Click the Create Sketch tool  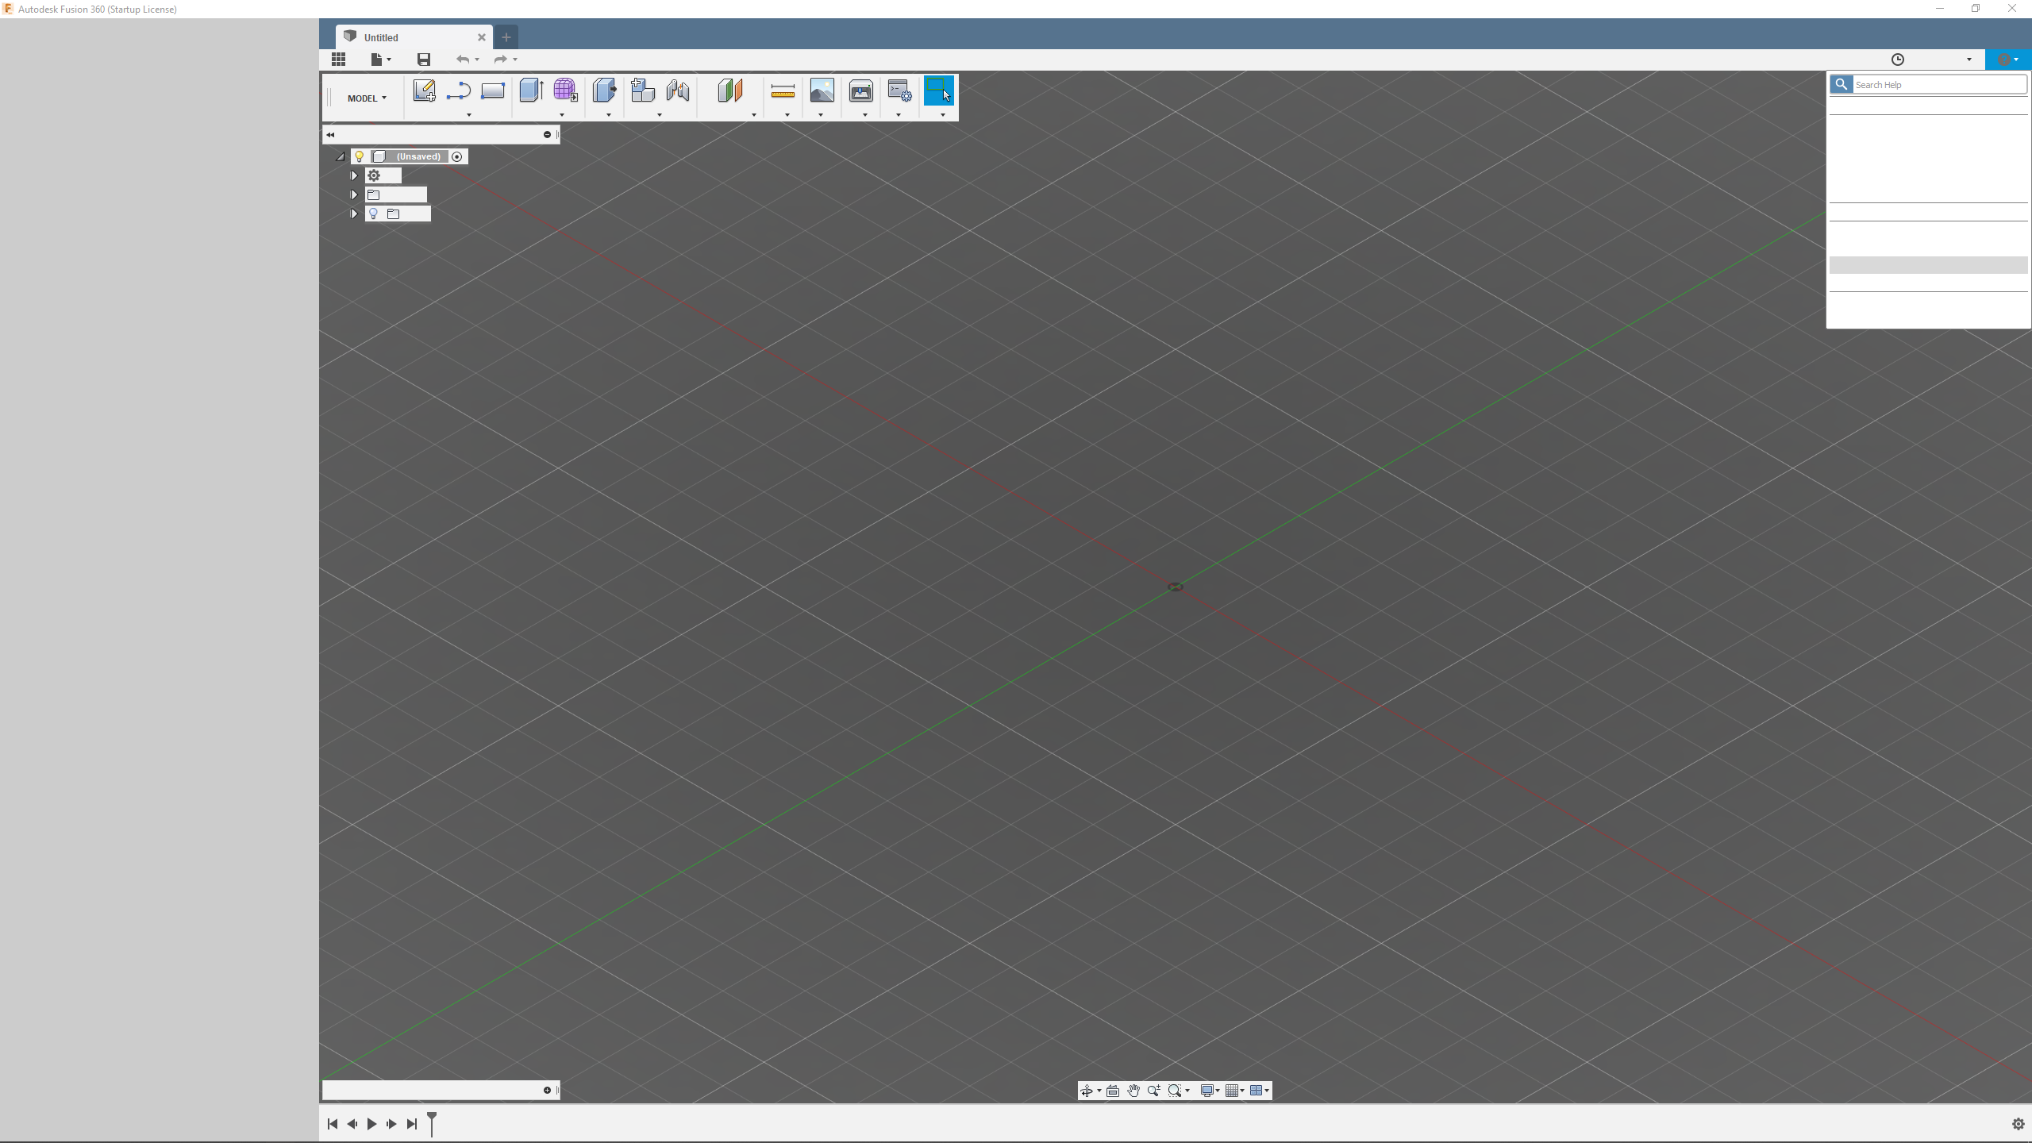pos(424,90)
